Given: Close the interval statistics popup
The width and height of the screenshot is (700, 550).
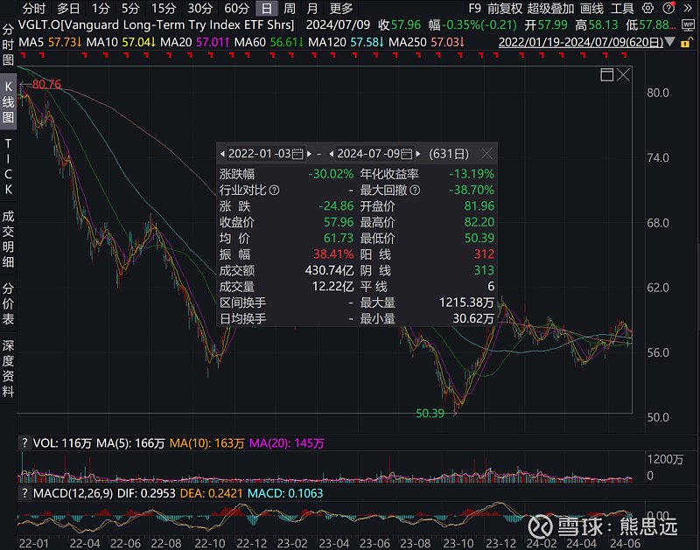Looking at the screenshot, I should click(486, 154).
